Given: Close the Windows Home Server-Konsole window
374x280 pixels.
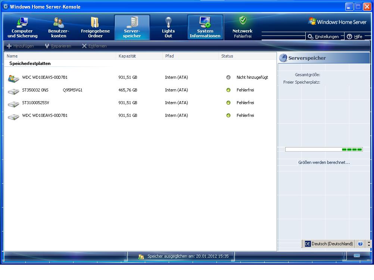Looking at the screenshot, I should pyautogui.click(x=367, y=7).
